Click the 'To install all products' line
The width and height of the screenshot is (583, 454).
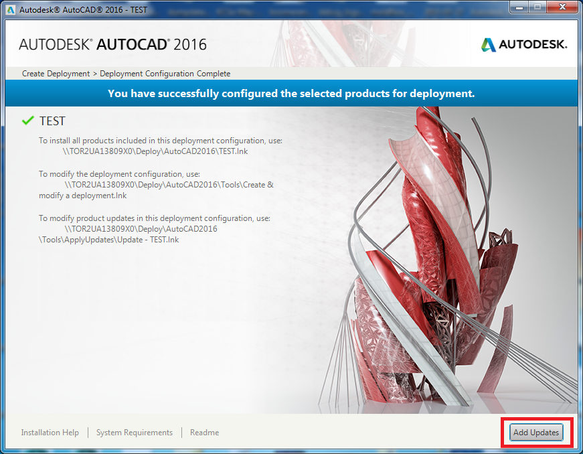coord(161,141)
